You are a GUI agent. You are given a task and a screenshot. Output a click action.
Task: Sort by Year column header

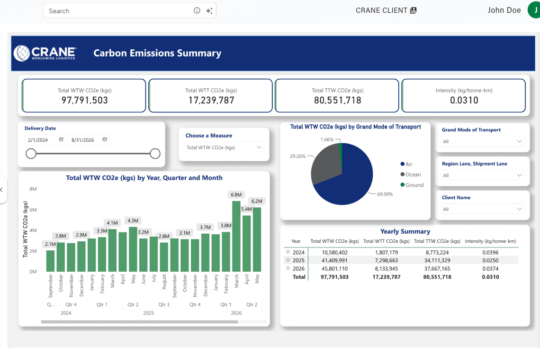tap(296, 241)
